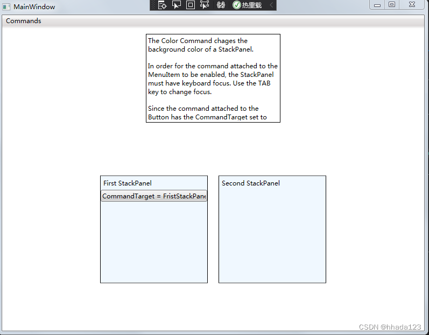Collapse the debug toolbar with the chevron
The image size is (429, 335).
(x=271, y=5)
